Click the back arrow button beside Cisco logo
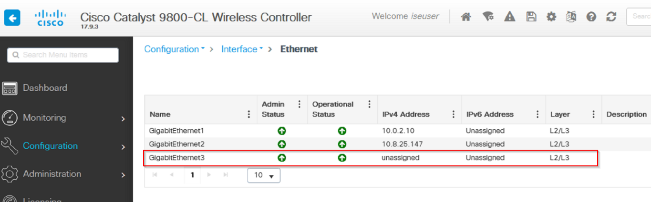 coord(12,19)
